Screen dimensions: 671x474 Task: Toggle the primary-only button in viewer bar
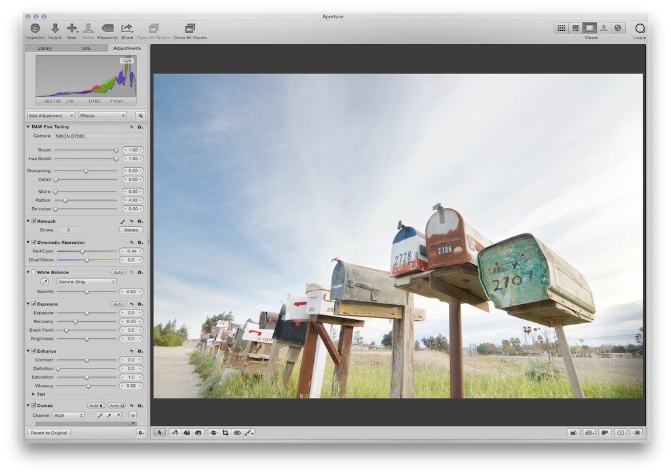click(621, 433)
